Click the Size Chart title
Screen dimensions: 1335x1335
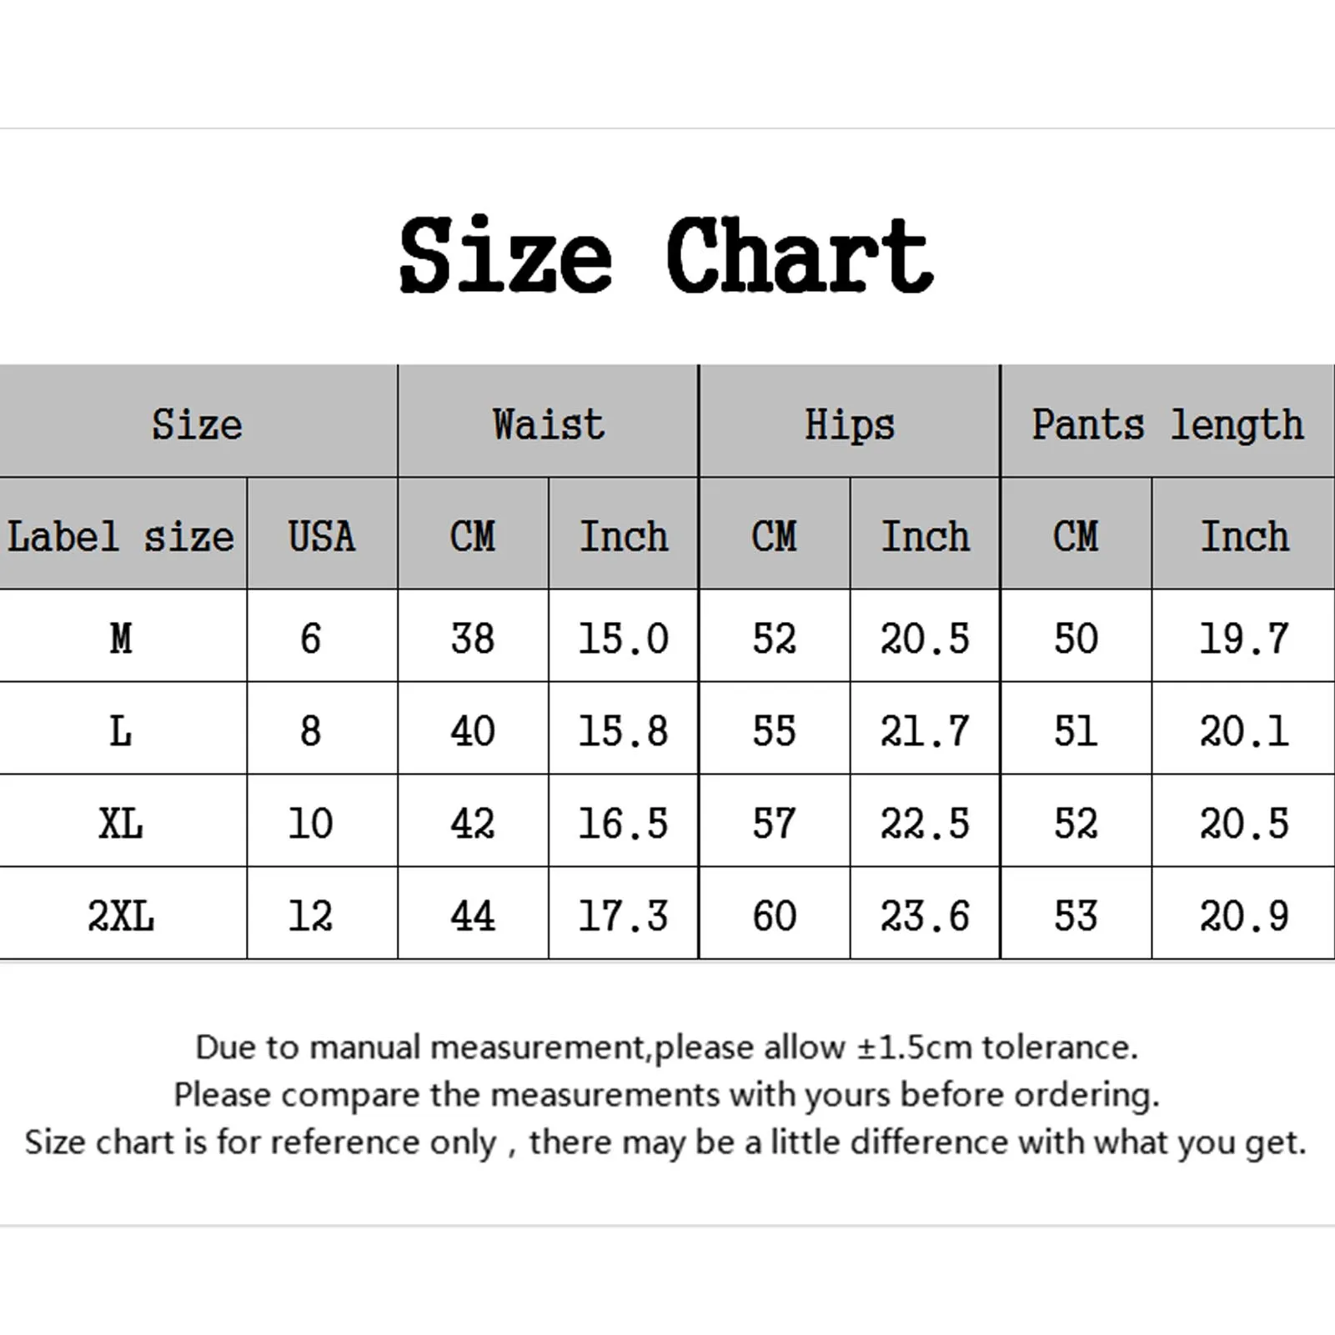666,254
